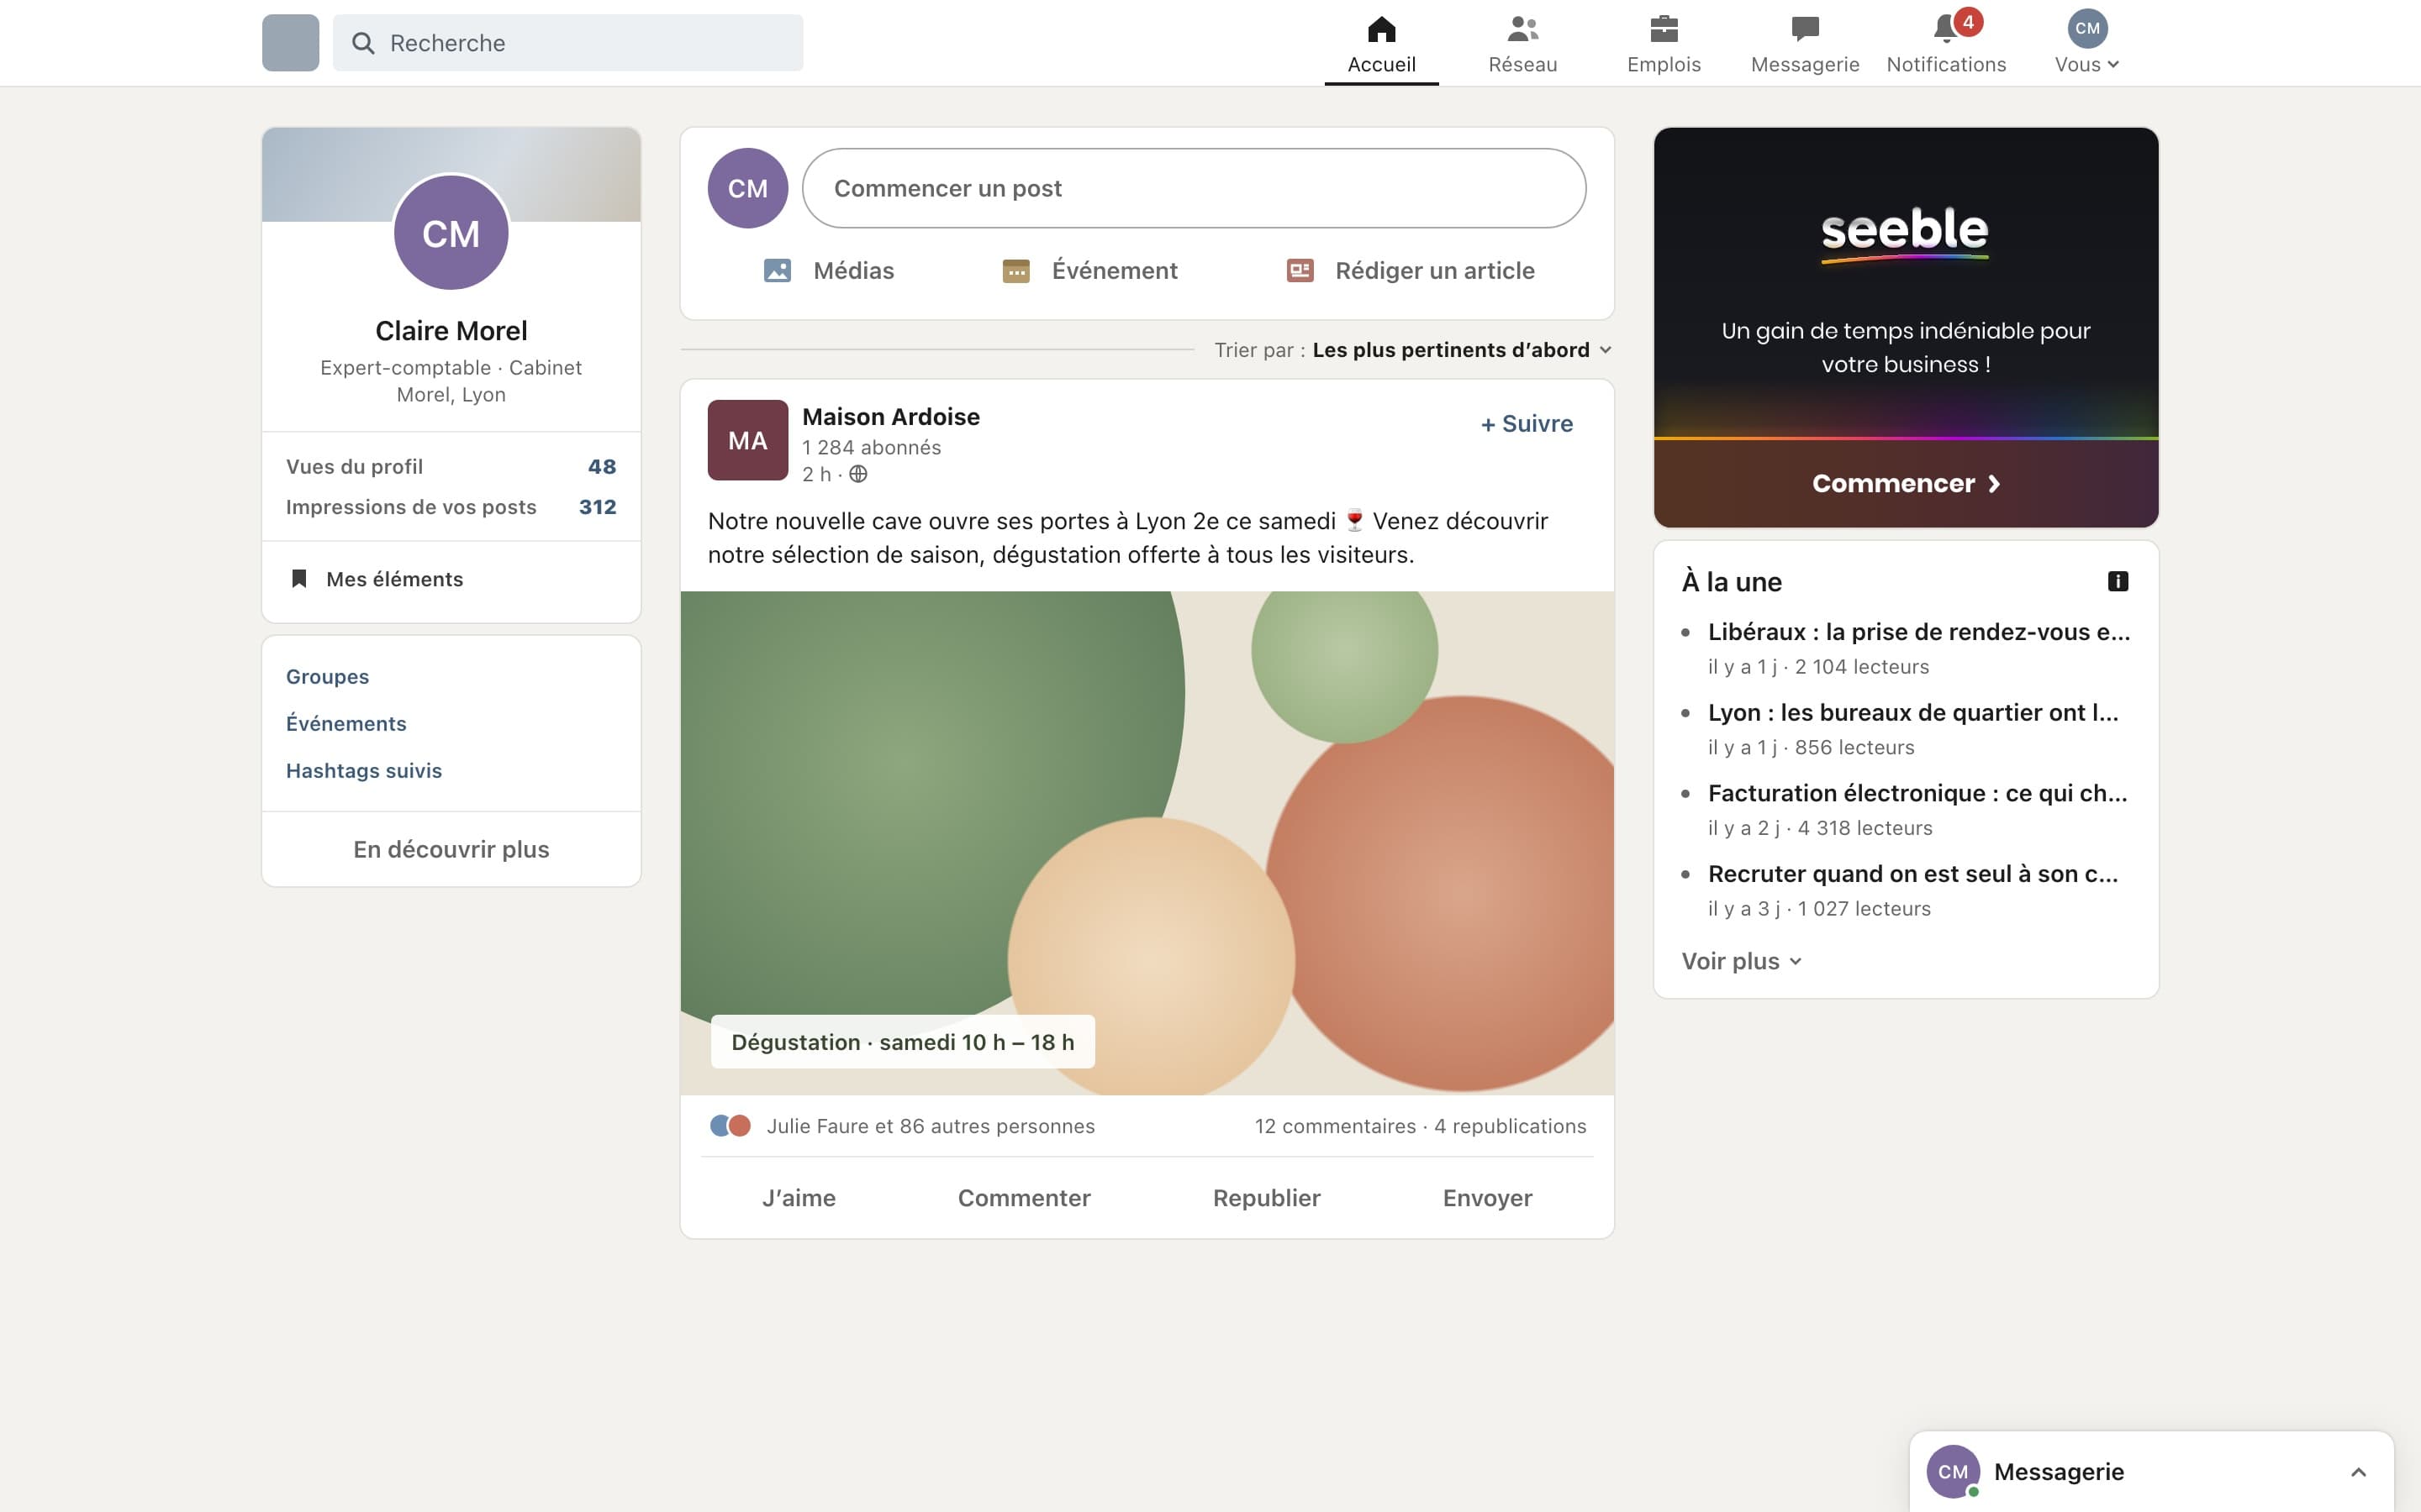Screen dimensions: 2421x1512
Task: Open Hashtags suivis
Action: 364,771
